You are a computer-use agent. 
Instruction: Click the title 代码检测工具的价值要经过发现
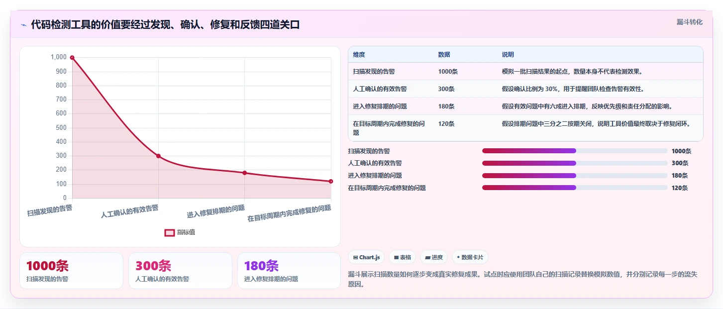click(166, 24)
